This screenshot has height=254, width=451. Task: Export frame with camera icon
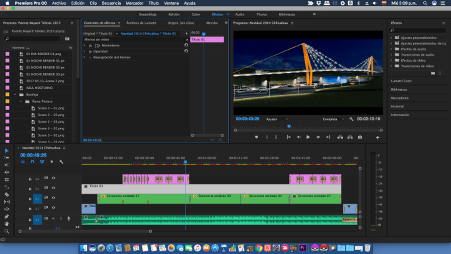tap(360, 137)
